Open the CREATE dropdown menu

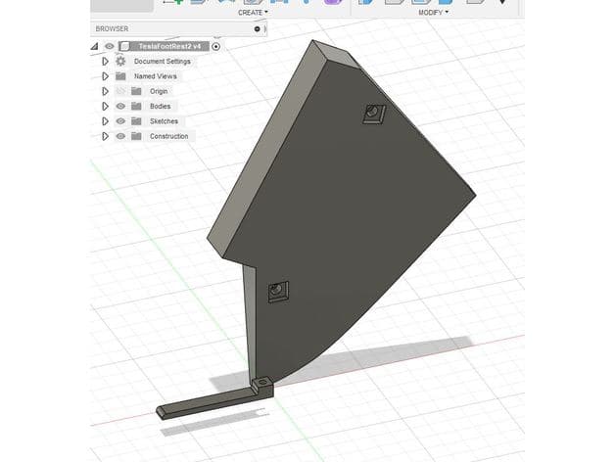click(x=253, y=13)
